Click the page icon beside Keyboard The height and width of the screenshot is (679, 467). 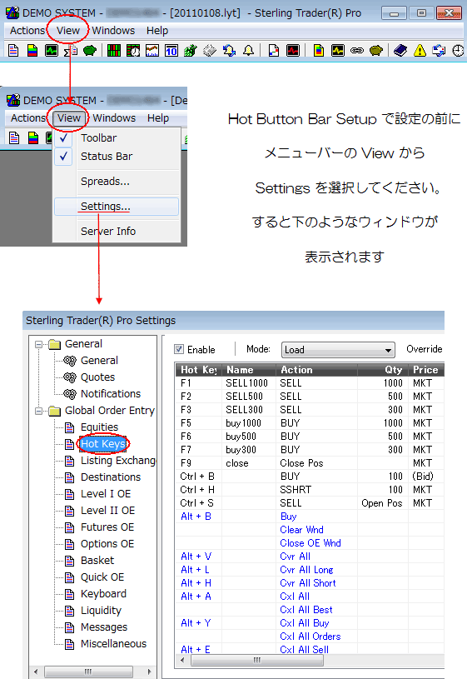point(69,594)
